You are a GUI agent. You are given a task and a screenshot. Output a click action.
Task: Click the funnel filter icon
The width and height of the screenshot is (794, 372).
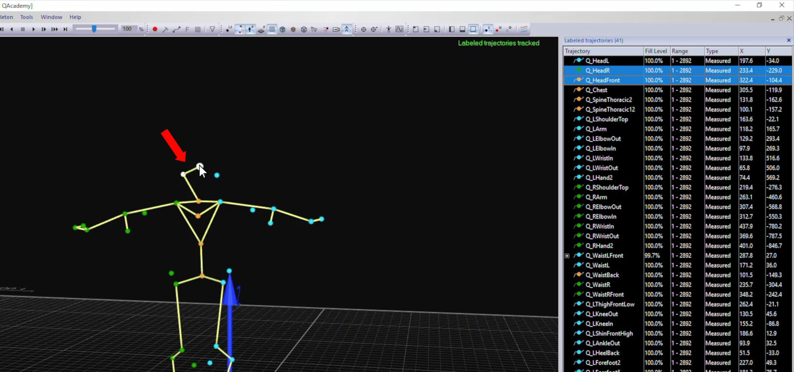point(212,29)
